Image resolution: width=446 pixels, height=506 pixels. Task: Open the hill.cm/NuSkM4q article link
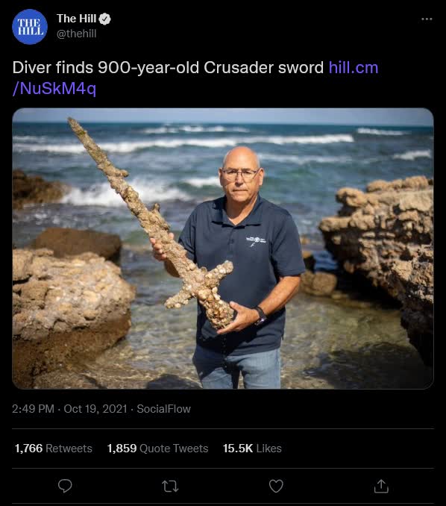[x=195, y=78]
